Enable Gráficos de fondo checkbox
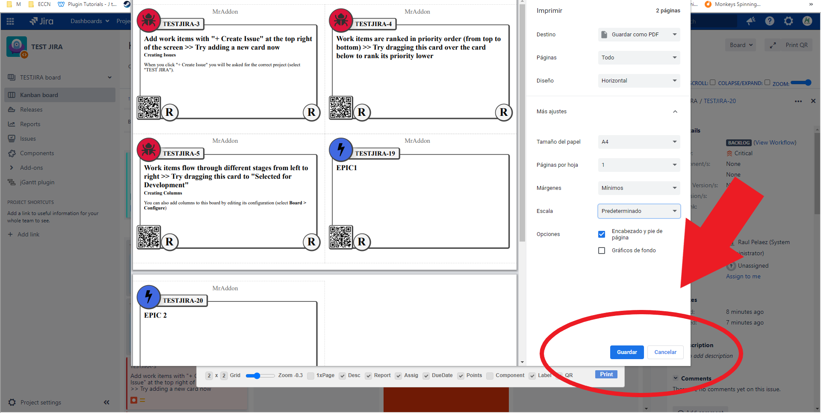The width and height of the screenshot is (821, 413). [x=602, y=251]
